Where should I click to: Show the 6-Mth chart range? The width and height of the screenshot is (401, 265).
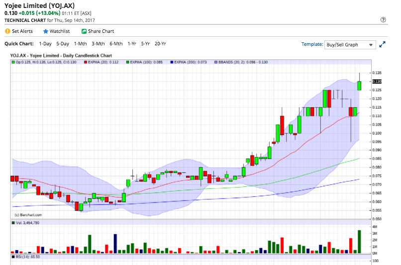click(x=116, y=44)
